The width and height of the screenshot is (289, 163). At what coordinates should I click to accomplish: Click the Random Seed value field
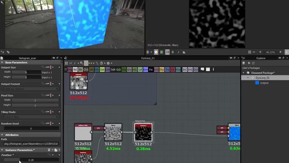(x=31, y=129)
